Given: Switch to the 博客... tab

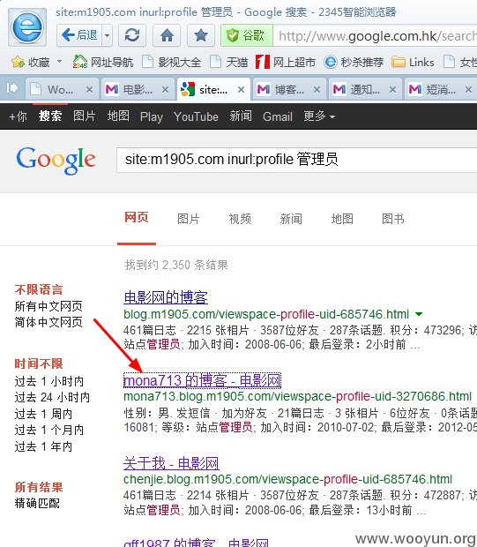Looking at the screenshot, I should [x=284, y=90].
